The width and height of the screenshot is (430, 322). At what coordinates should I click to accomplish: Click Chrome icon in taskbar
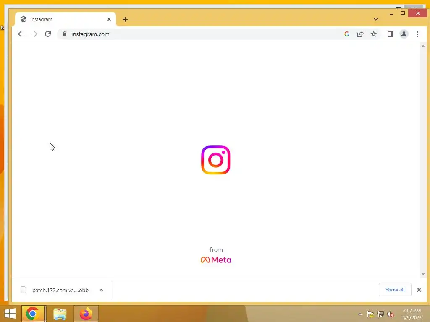tap(33, 314)
